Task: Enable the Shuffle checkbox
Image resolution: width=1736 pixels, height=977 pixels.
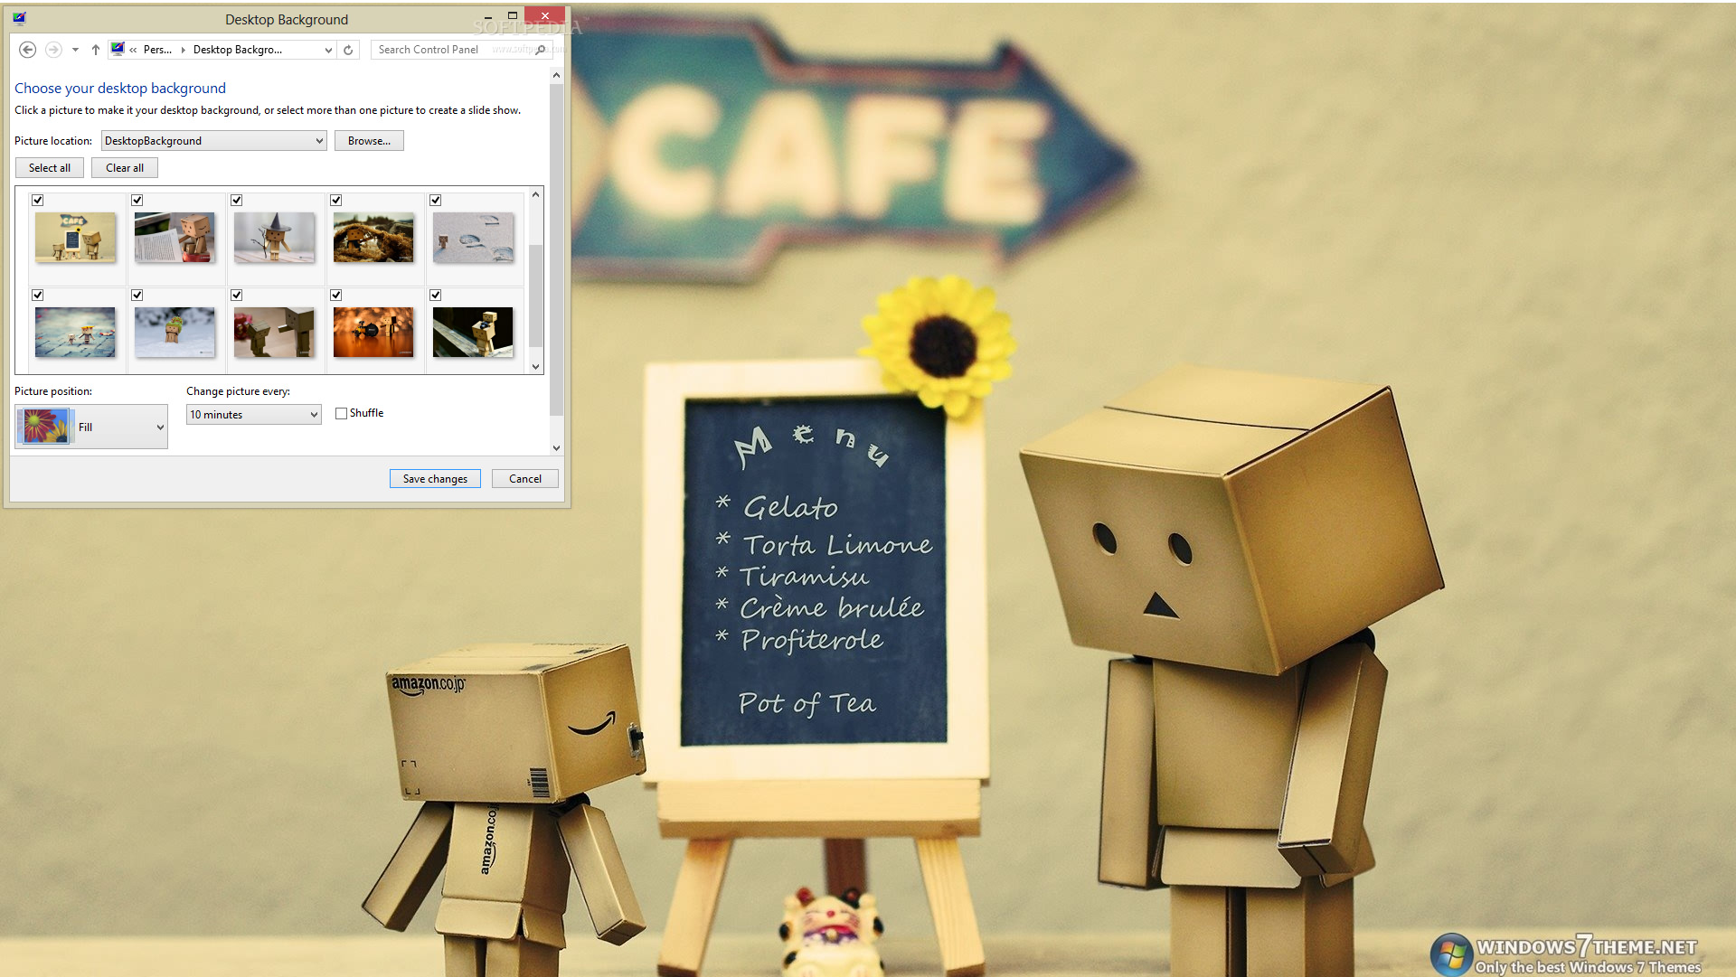Action: tap(341, 414)
